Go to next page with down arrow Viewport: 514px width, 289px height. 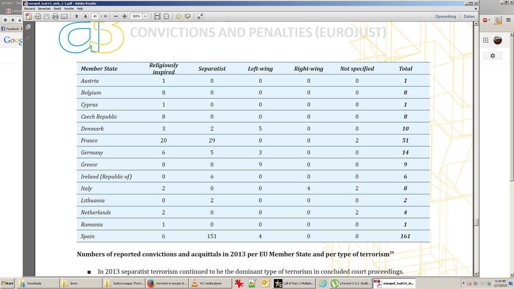pos(85,16)
